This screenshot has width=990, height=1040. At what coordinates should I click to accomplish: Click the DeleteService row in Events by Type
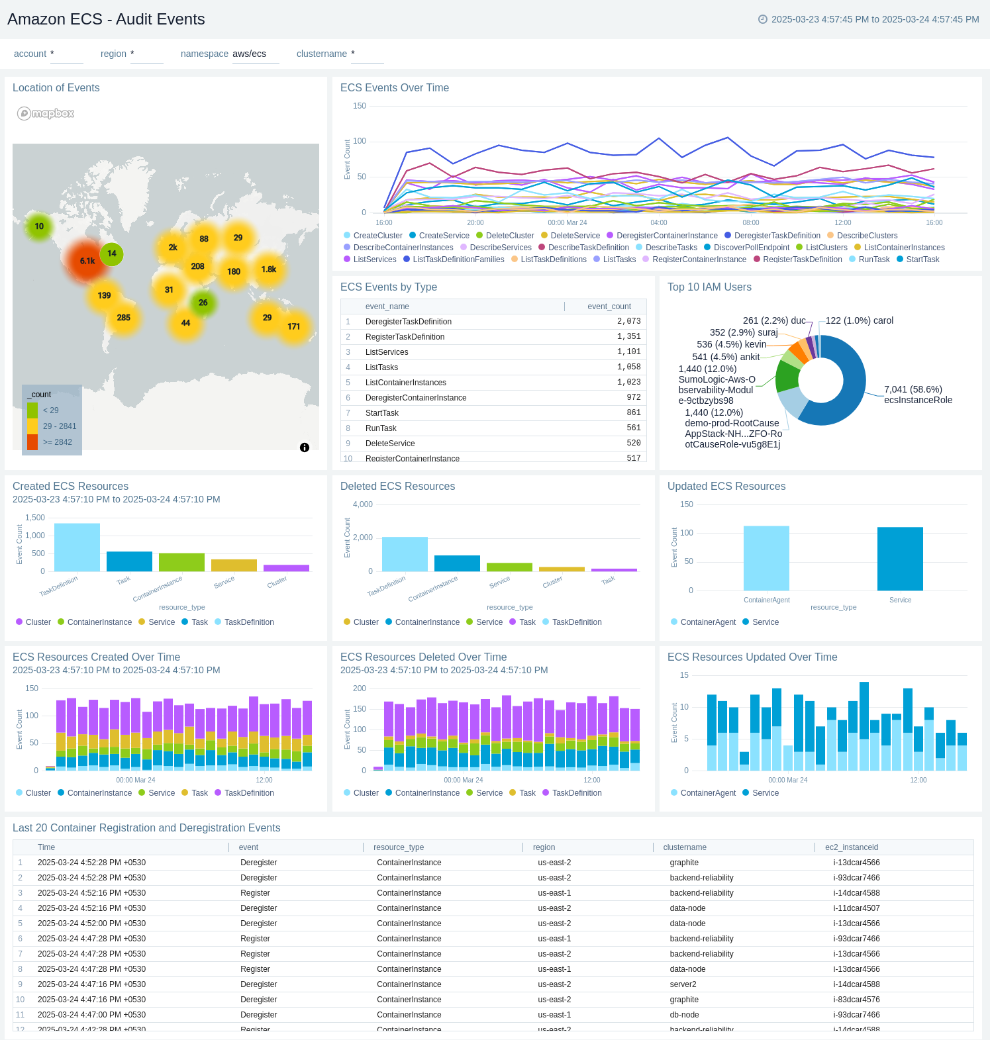(x=493, y=444)
